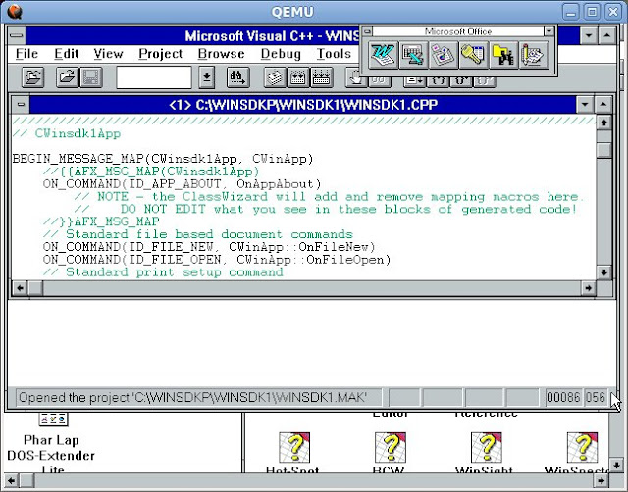Open the WINSDK1.CPP document control menu

pos(21,105)
